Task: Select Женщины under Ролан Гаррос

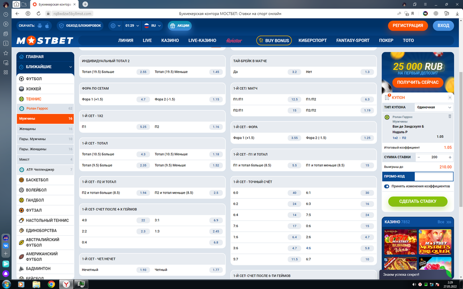Action: tap(45, 129)
